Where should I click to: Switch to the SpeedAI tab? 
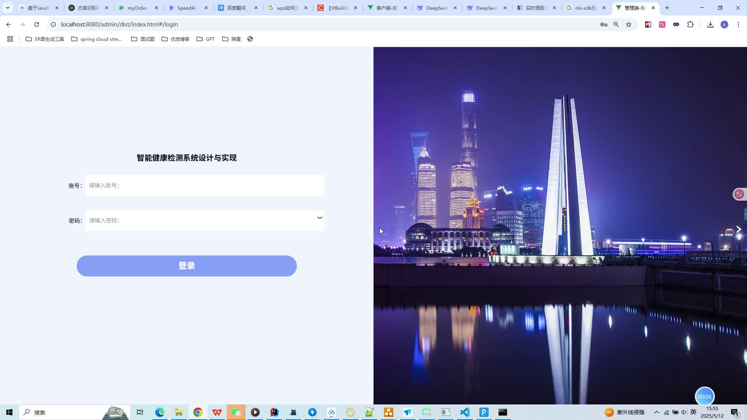tap(187, 8)
